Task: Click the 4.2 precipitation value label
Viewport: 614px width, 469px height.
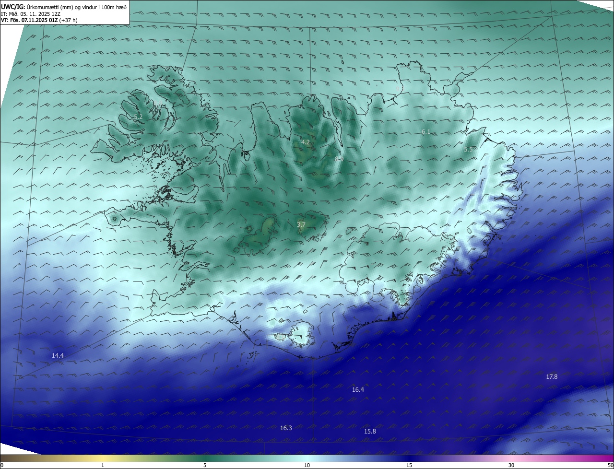Action: [306, 142]
